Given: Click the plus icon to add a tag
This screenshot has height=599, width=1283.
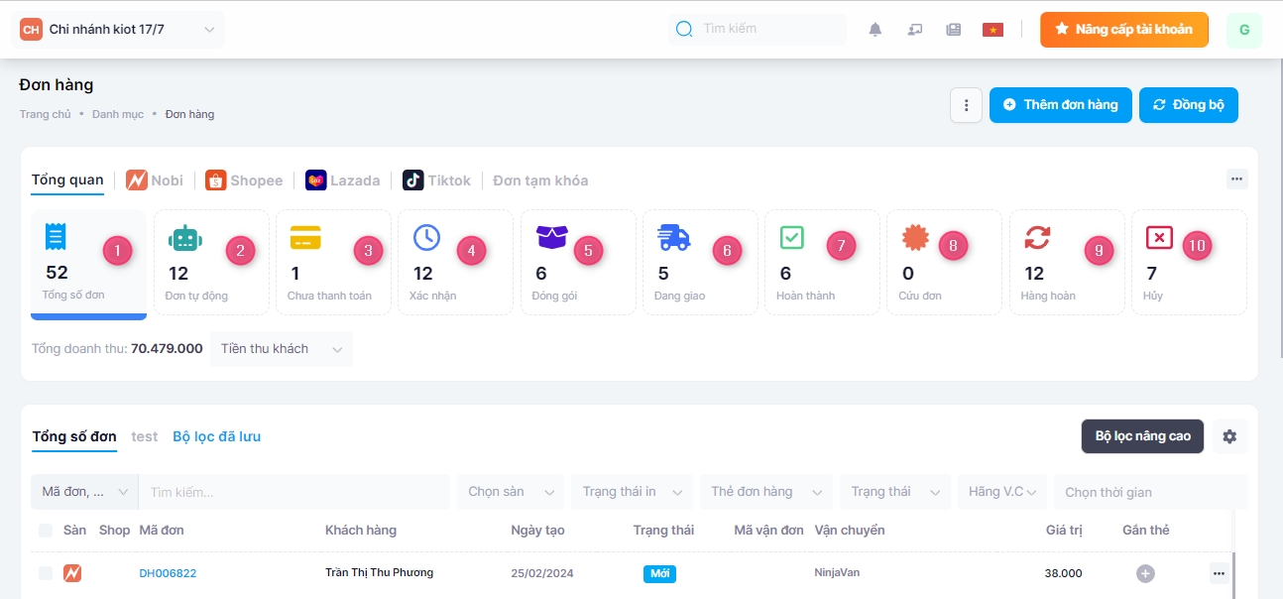Looking at the screenshot, I should [1145, 573].
